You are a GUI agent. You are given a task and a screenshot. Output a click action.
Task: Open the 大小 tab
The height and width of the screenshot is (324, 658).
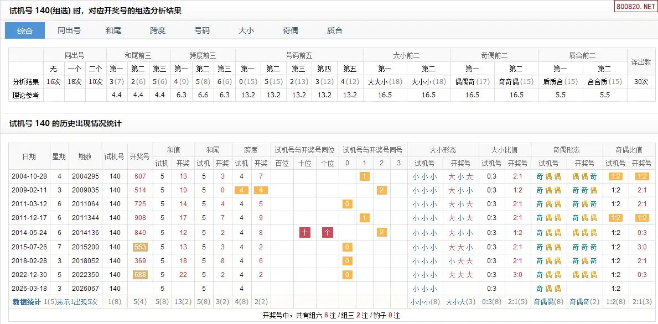246,31
